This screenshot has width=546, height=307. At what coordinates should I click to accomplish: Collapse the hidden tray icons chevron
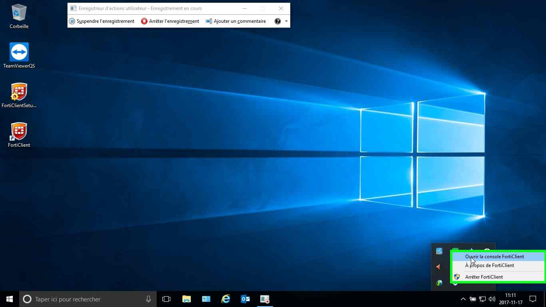pyautogui.click(x=463, y=299)
